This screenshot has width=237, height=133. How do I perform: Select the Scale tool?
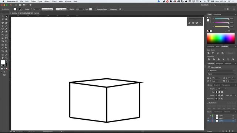pos(6,35)
